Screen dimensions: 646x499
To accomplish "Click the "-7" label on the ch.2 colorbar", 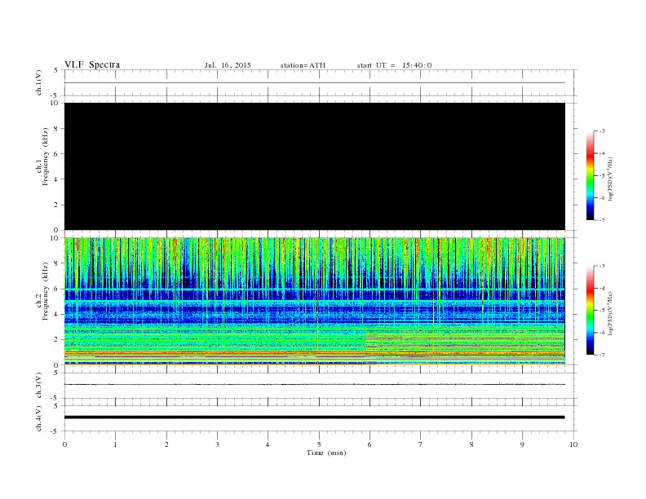I will (602, 355).
